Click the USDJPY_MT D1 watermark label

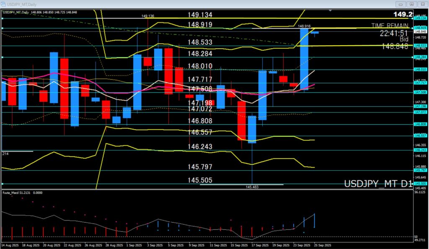pyautogui.click(x=378, y=184)
